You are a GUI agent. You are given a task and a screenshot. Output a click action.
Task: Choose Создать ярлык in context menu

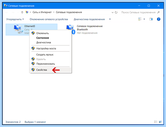pyautogui.click(x=51, y=55)
